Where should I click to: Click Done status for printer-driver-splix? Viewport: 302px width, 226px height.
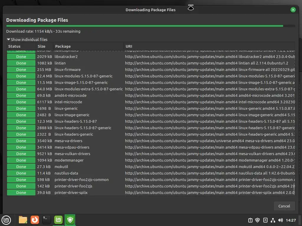(x=21, y=192)
